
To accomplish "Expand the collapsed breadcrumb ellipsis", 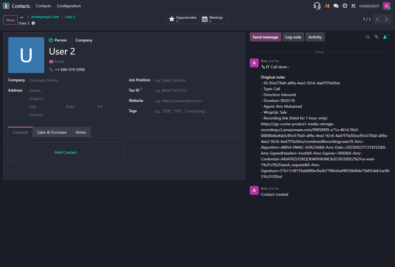I will point(22,17).
